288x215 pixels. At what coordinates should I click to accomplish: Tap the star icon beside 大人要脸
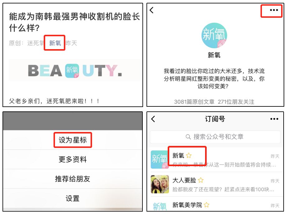coord(201,180)
